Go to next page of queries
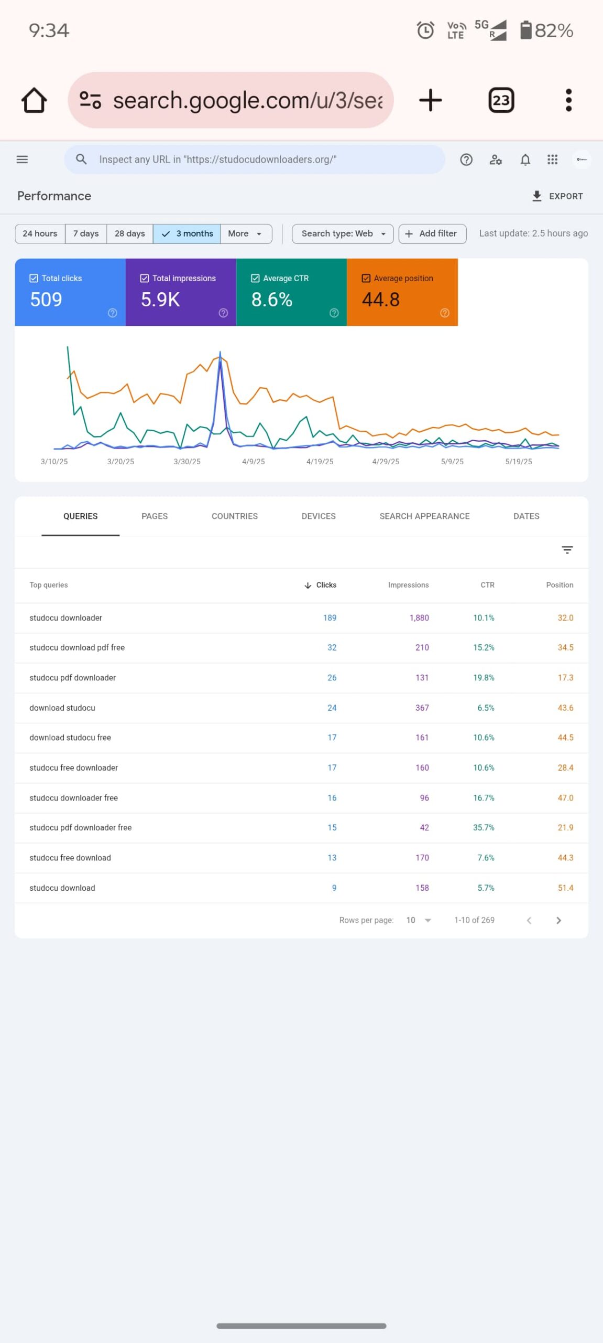Viewport: 603px width, 1343px height. pos(558,920)
